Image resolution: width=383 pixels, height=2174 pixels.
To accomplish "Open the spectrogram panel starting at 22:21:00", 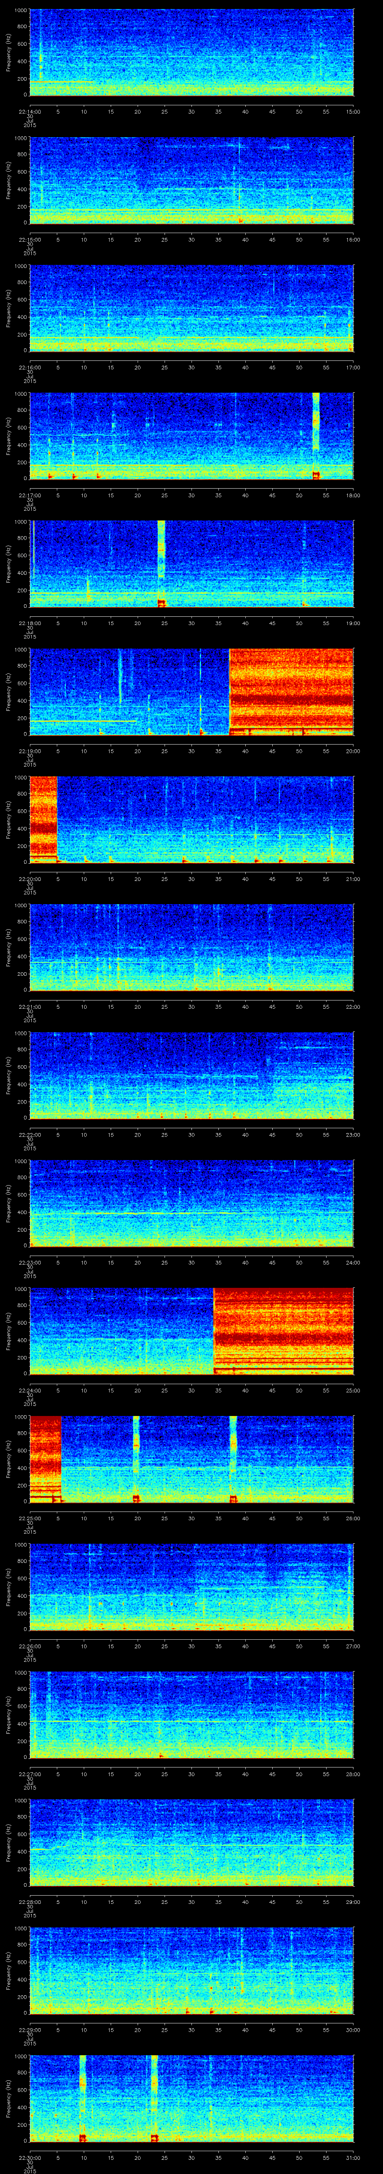I will 192,948.
